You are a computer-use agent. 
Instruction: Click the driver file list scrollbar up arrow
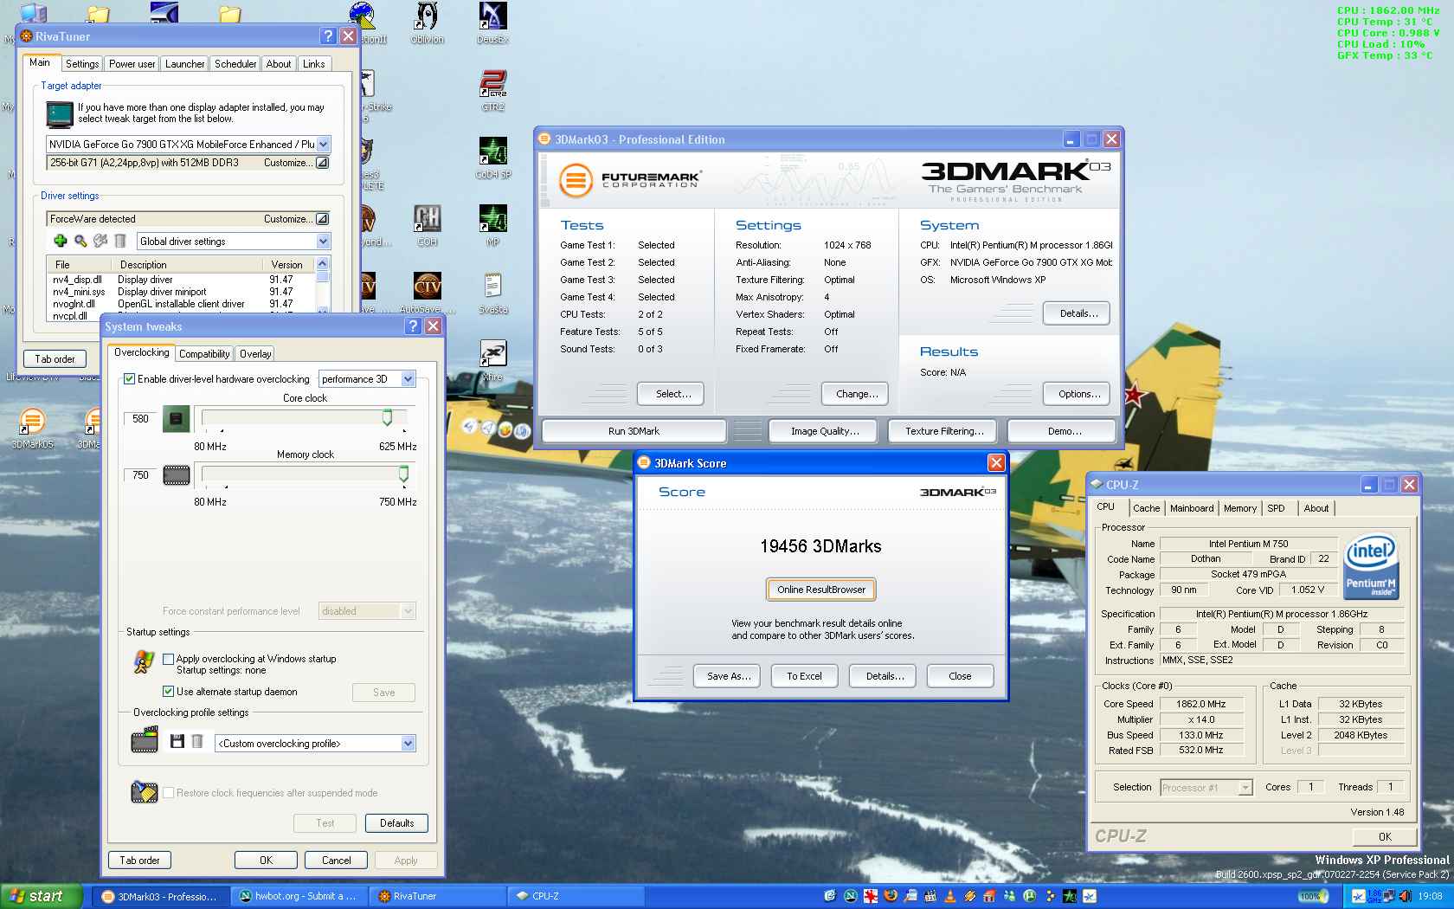coord(323,263)
